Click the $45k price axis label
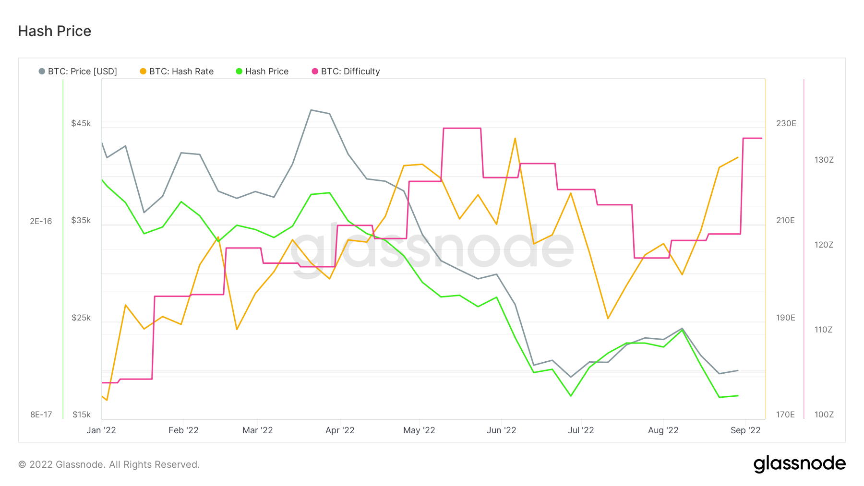 81,124
